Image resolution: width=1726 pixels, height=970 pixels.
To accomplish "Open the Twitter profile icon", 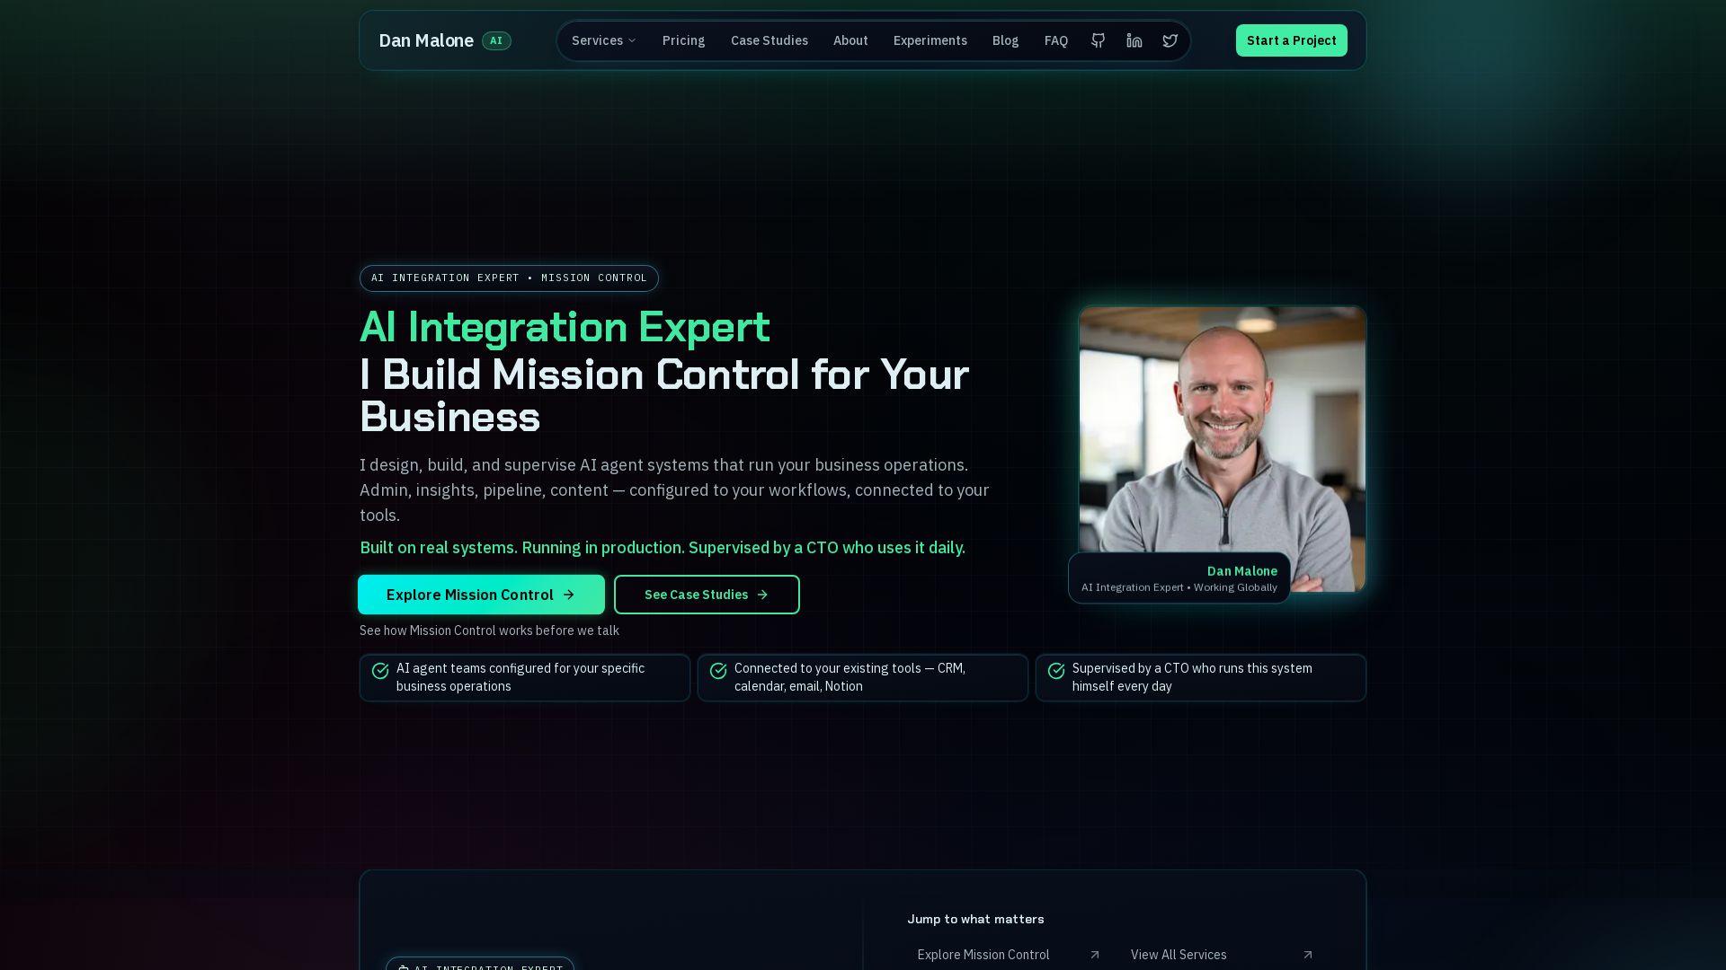I will point(1170,40).
